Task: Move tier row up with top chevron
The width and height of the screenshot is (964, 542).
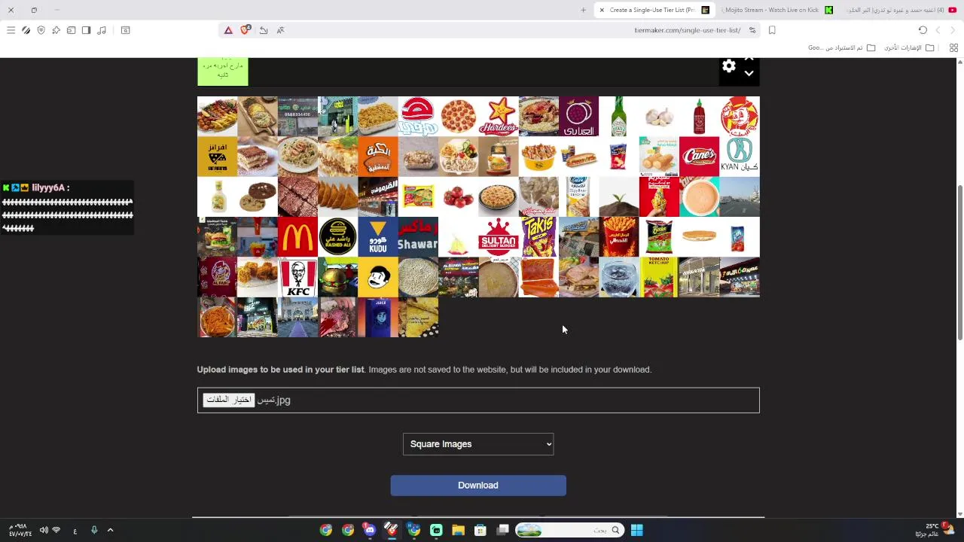Action: coord(749,59)
